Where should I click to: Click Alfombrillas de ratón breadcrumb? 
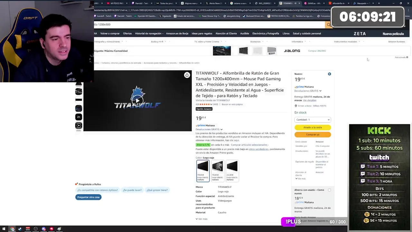[189, 63]
